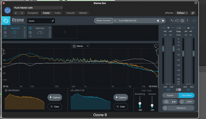
Task: Click Comparer in the top bar
Action: 33,13
